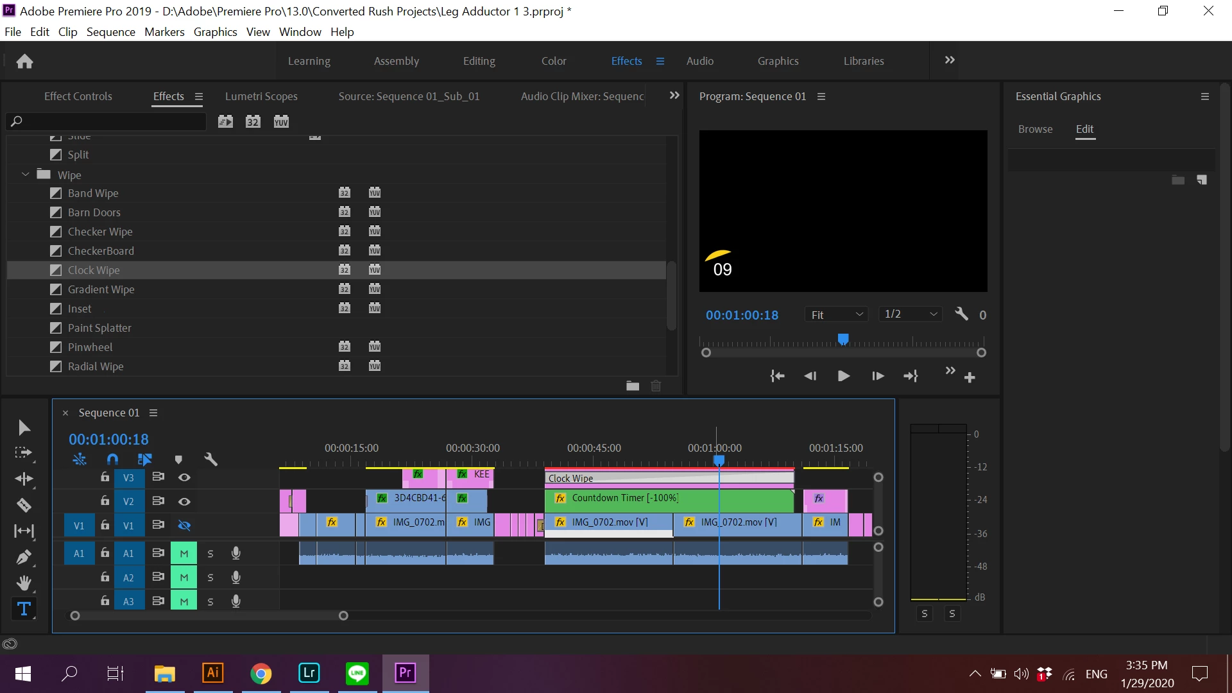Open Timeline Display Settings wrench
The width and height of the screenshot is (1232, 693).
tap(210, 459)
